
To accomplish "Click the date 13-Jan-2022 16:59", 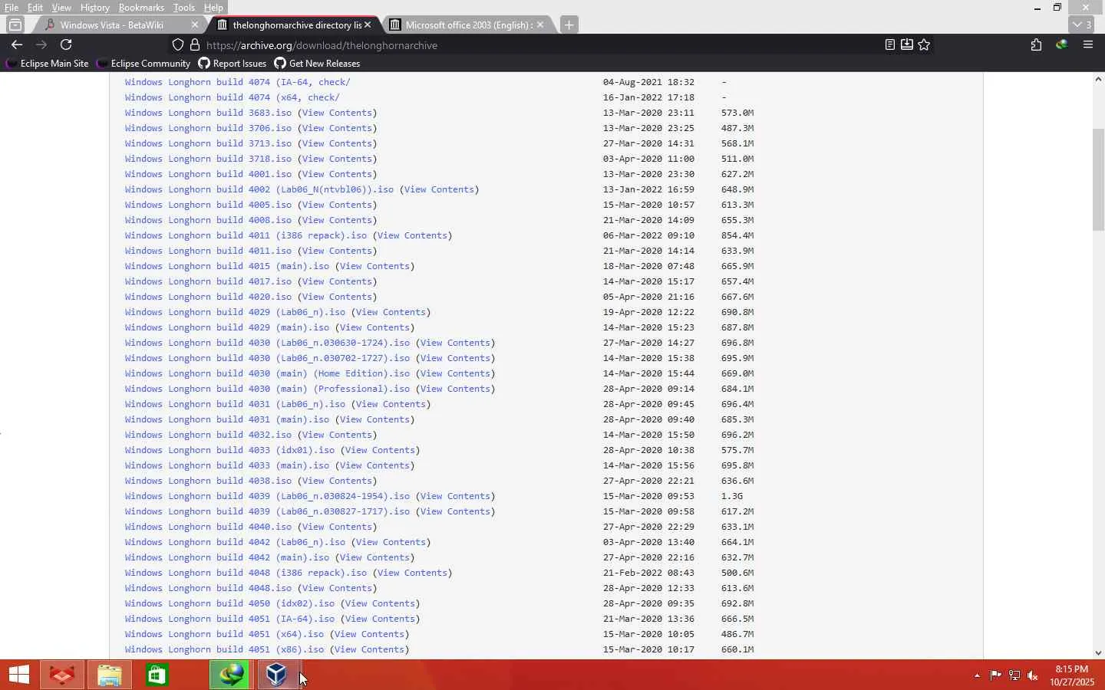I will point(648,189).
